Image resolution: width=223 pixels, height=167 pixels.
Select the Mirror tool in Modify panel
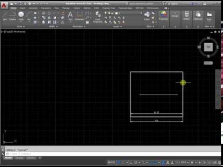[x=49, y=18]
